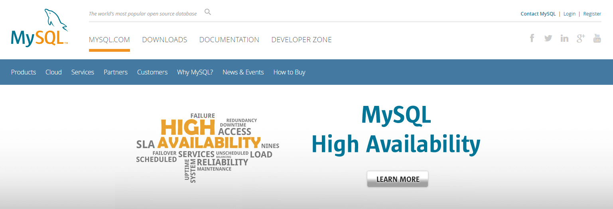Go to the DOWNLOADS tab
Screen dimensions: 613x209
(x=165, y=40)
